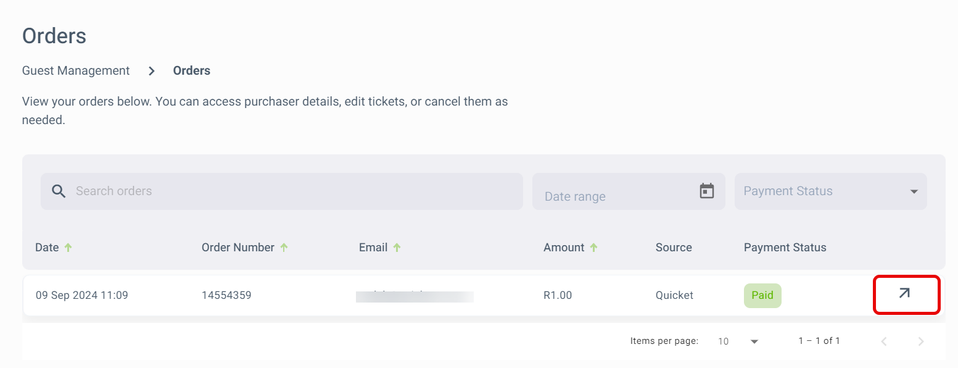This screenshot has width=958, height=368.
Task: Sort by Date using green arrow
Action: click(68, 247)
